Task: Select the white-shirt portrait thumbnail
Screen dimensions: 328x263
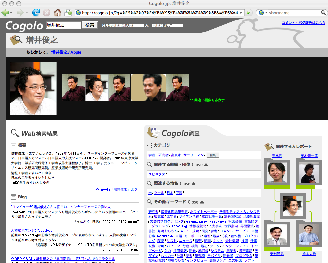Action: pyautogui.click(x=97, y=88)
